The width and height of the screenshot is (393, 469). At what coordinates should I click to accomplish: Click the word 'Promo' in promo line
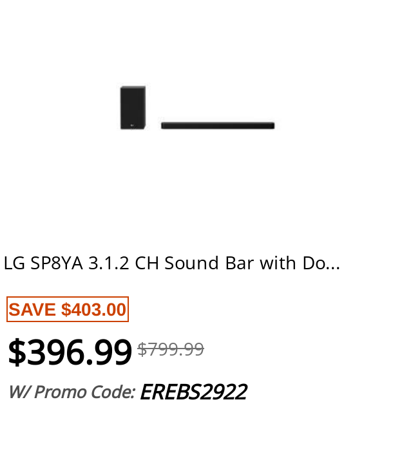coord(61,392)
